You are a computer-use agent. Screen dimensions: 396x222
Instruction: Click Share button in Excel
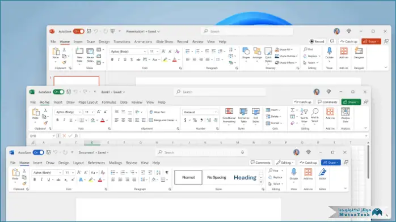coord(351,102)
